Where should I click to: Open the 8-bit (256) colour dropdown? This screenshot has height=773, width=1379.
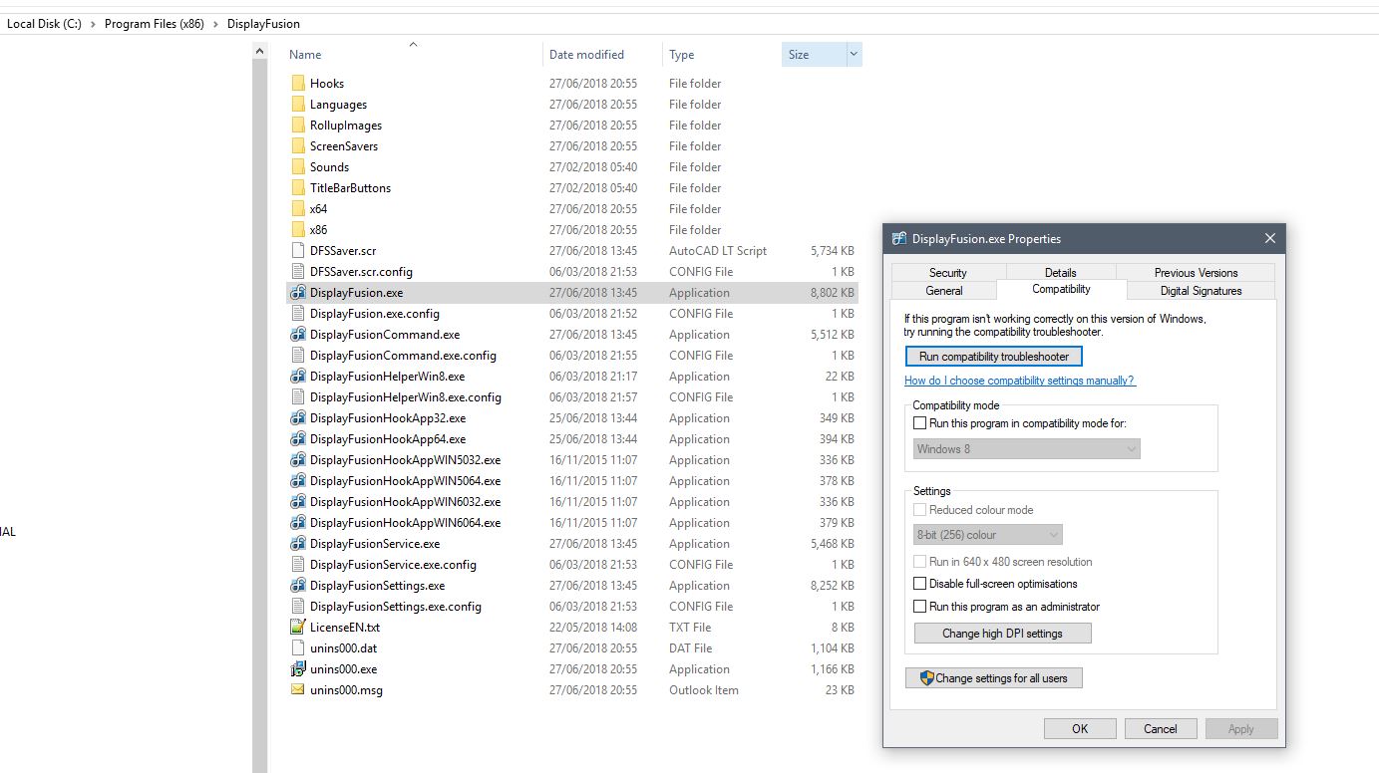point(988,535)
